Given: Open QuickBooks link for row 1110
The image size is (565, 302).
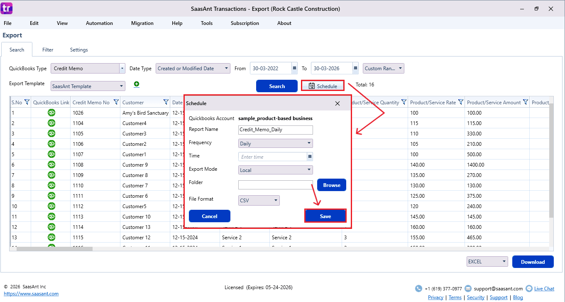Looking at the screenshot, I should [51, 185].
